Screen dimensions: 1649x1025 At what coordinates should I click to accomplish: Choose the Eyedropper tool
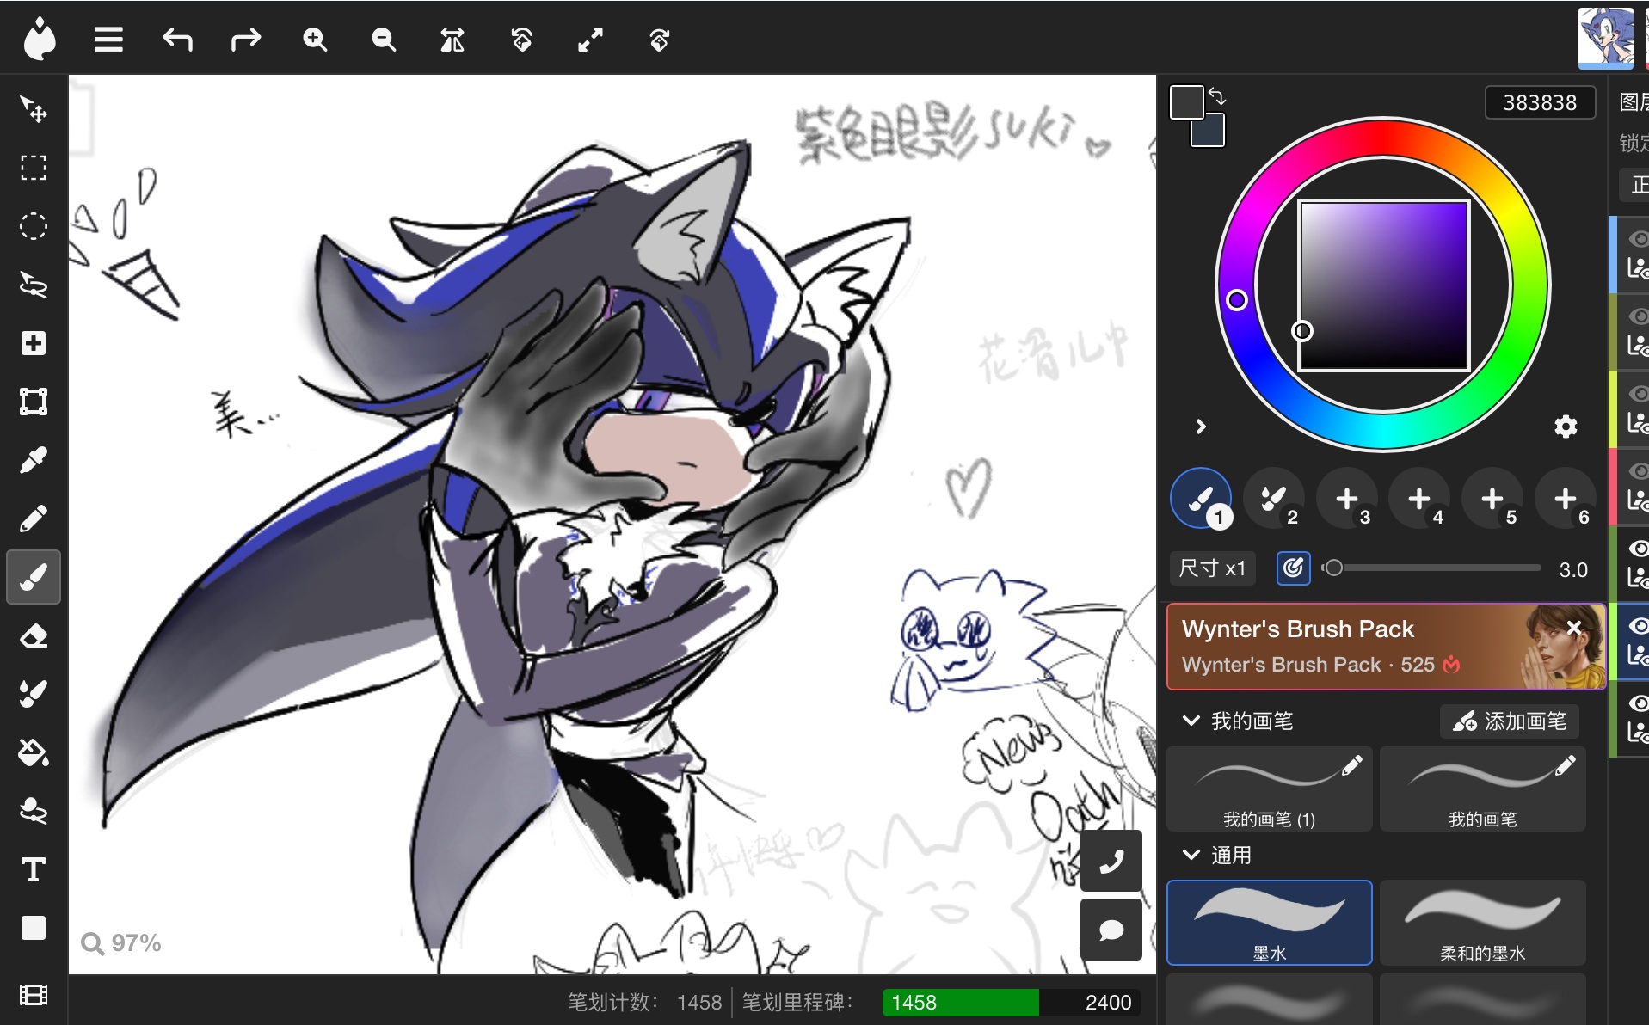[34, 461]
